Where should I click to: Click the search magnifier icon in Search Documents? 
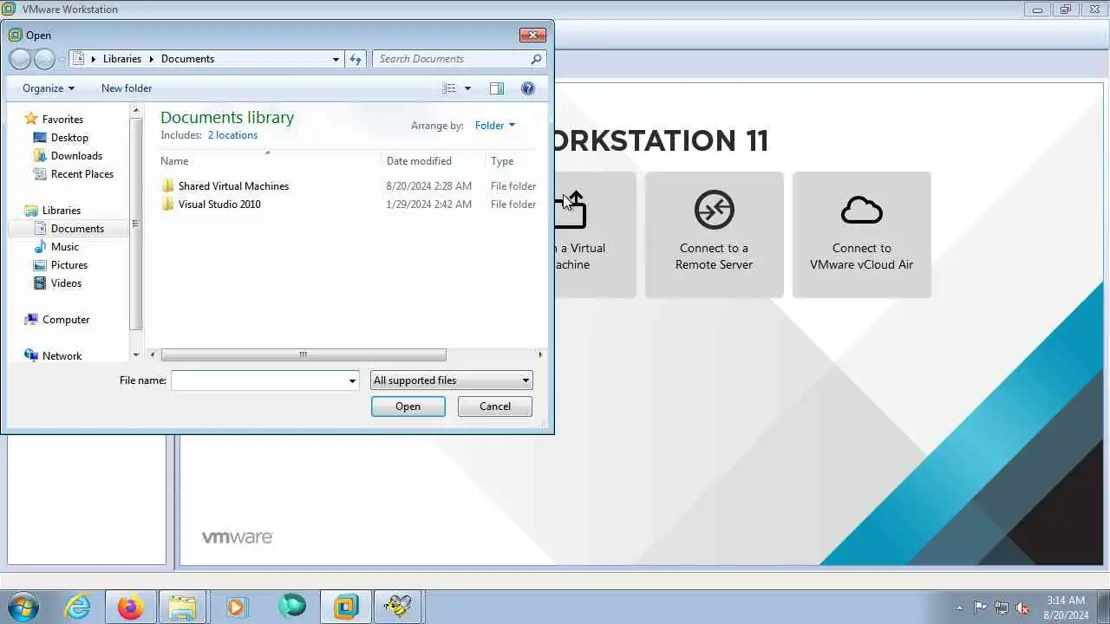point(536,59)
